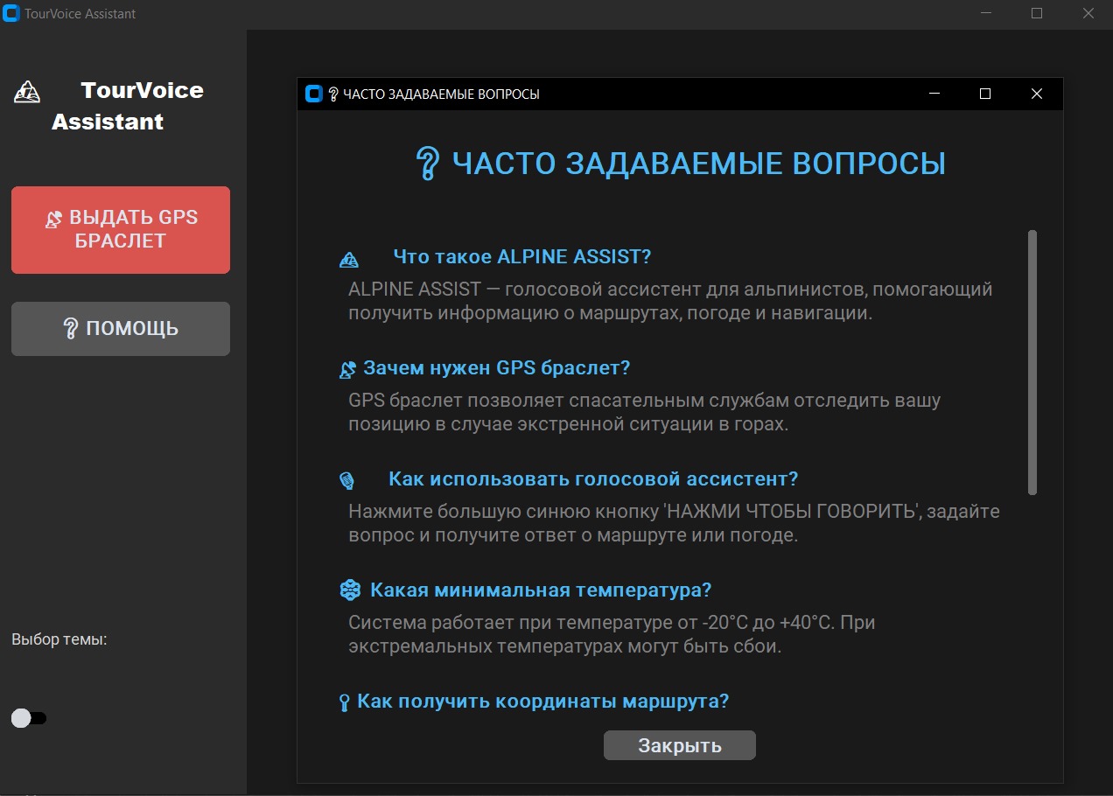The height and width of the screenshot is (796, 1113).
Task: Click the ВЫДАТЬ GPS БРАСЛЕТ button
Action: 120,229
